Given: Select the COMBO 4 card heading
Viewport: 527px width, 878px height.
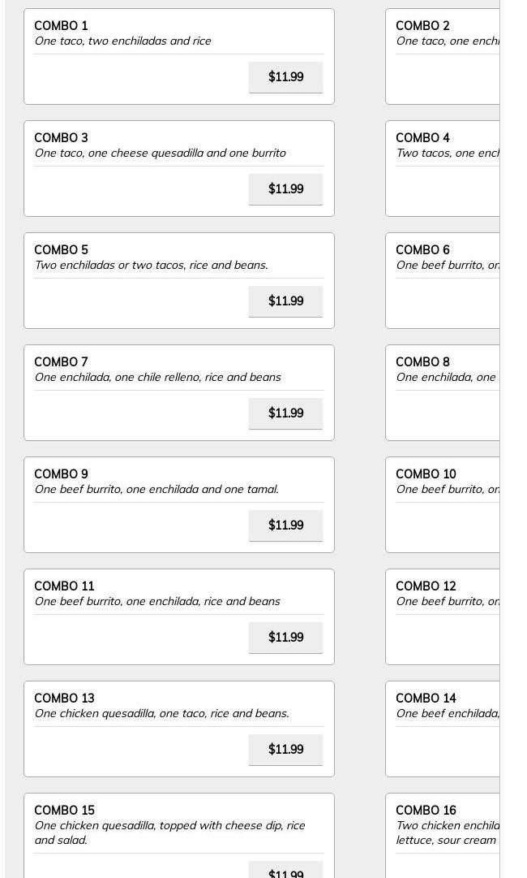Looking at the screenshot, I should (x=422, y=138).
